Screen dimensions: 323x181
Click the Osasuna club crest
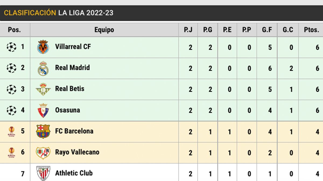click(x=43, y=110)
